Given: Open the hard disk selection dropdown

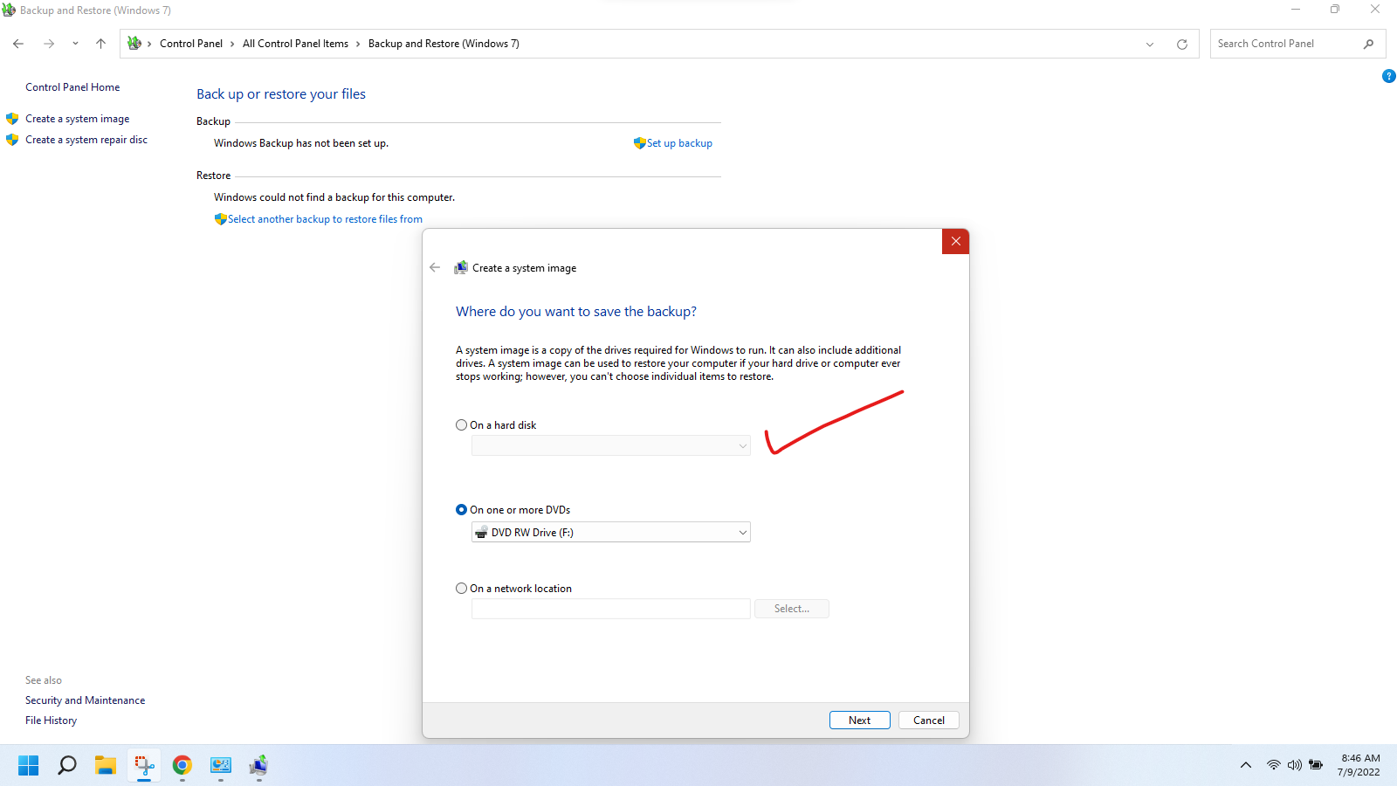Looking at the screenshot, I should click(x=610, y=445).
